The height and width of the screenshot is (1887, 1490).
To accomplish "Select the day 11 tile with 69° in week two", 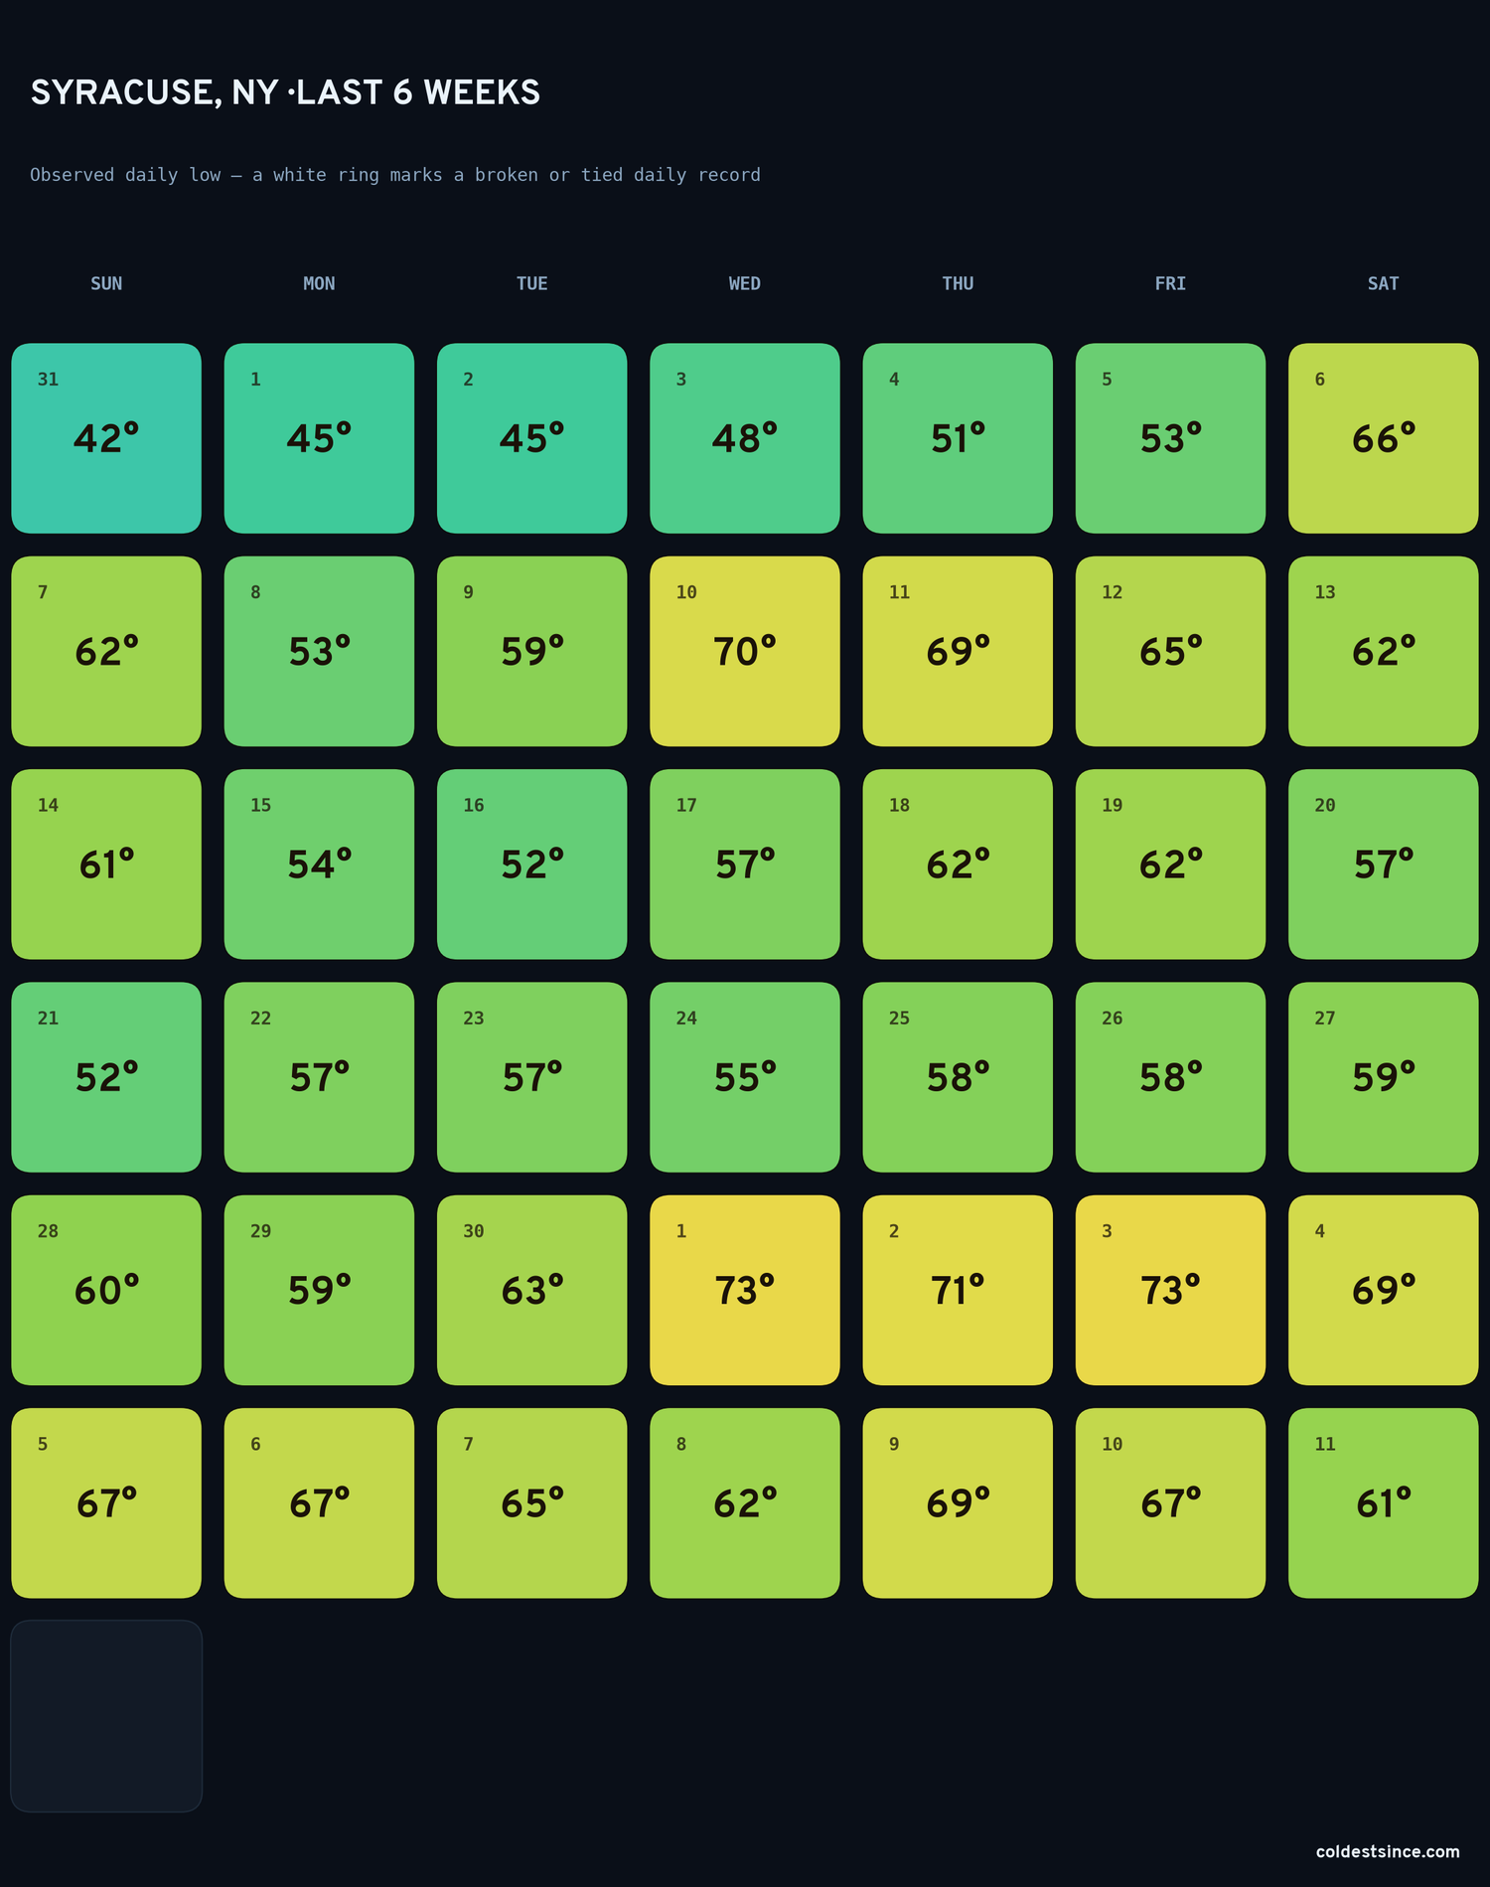I will click(x=958, y=651).
